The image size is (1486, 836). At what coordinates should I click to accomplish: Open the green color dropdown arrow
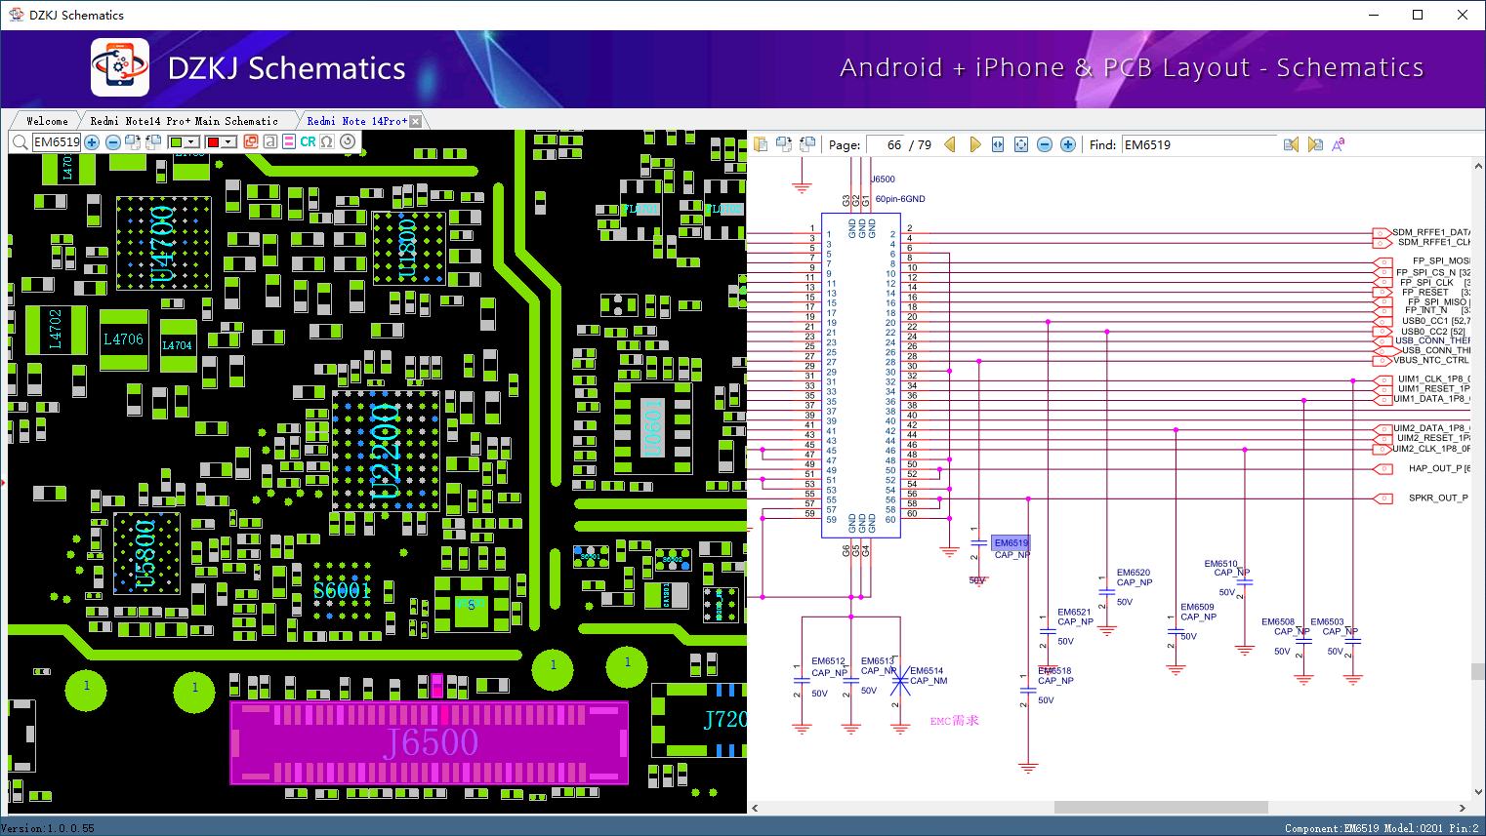tap(192, 142)
